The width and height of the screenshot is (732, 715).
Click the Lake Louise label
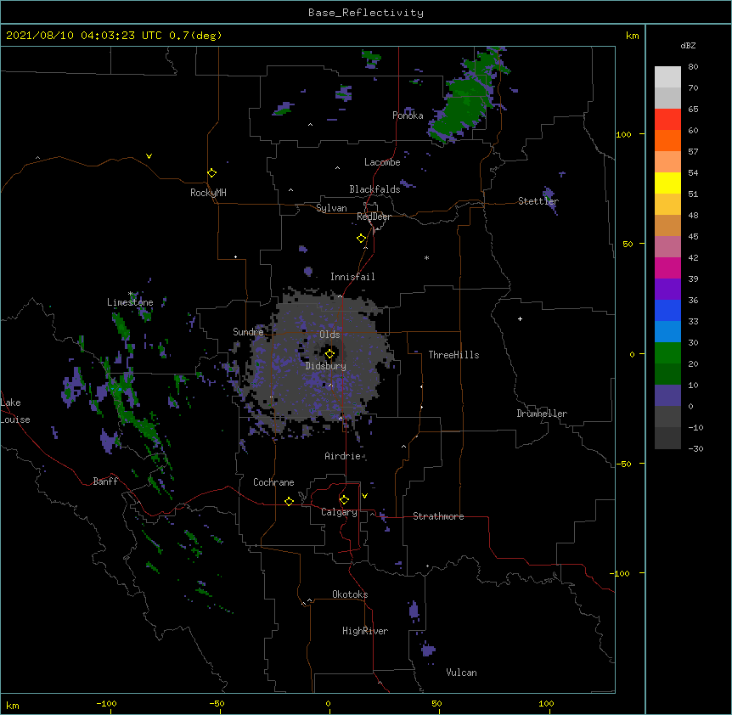pos(15,411)
